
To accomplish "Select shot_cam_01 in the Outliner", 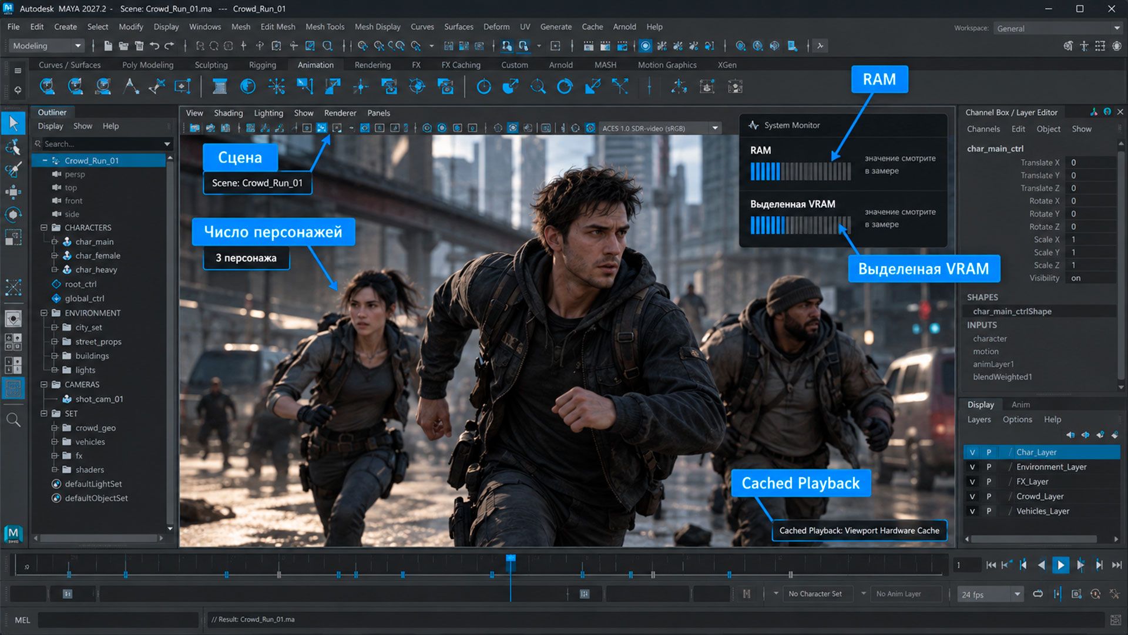I will [x=99, y=399].
